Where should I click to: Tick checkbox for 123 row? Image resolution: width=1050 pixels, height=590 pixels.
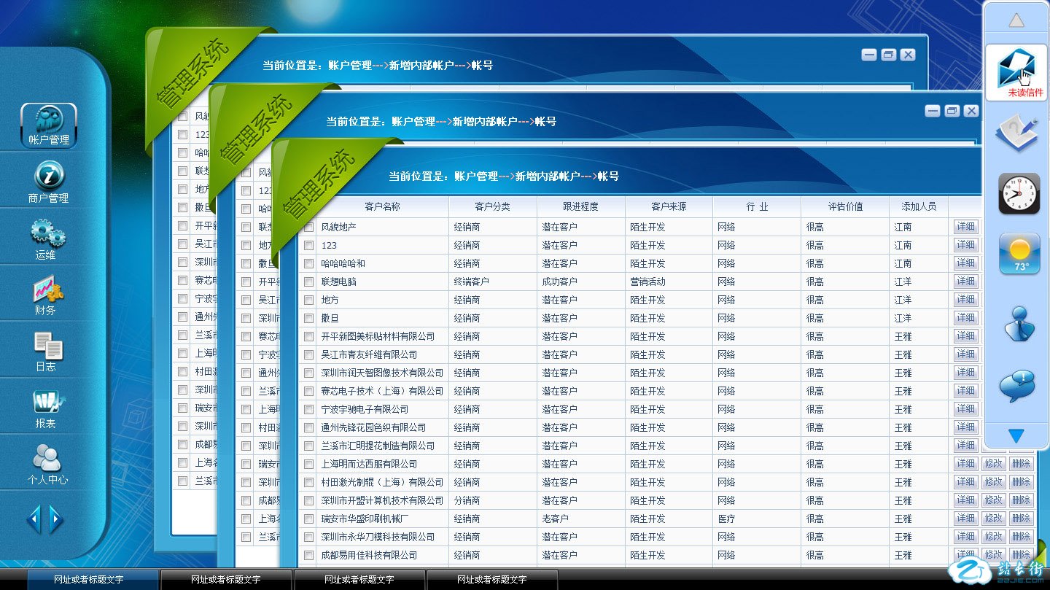309,246
